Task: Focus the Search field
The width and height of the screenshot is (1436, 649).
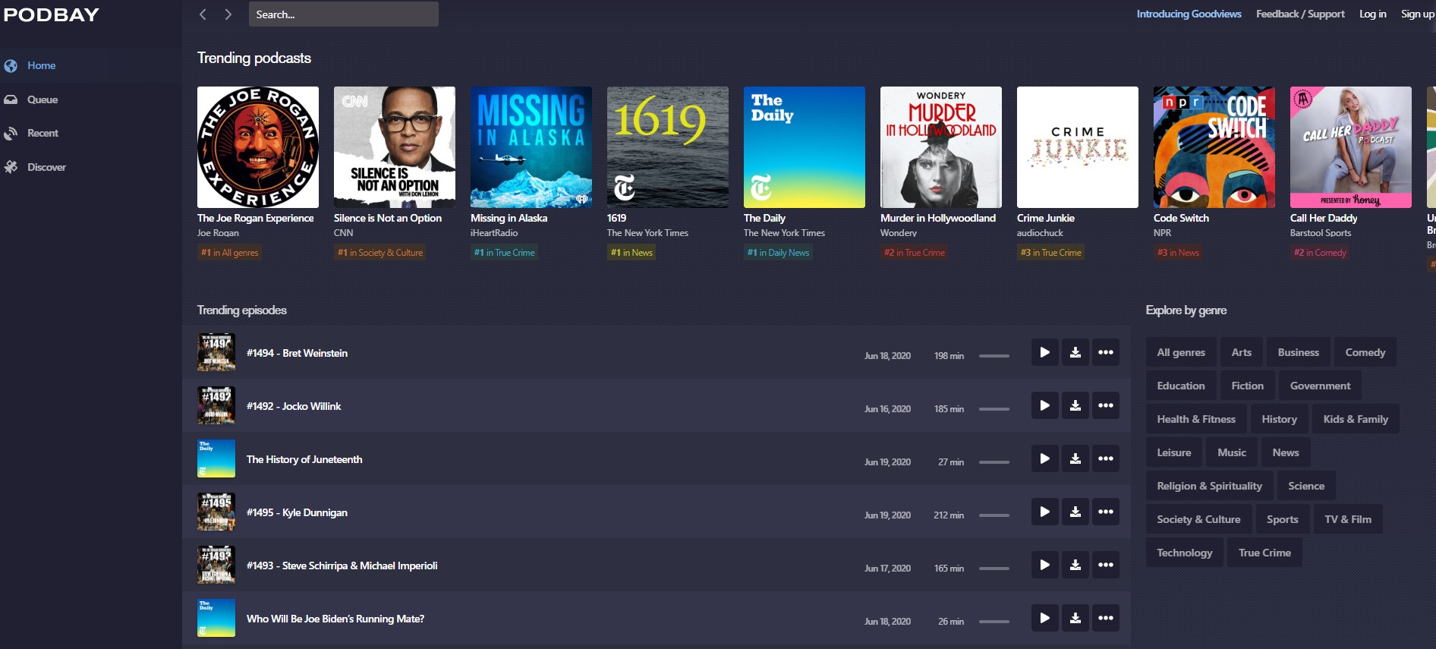Action: tap(344, 14)
